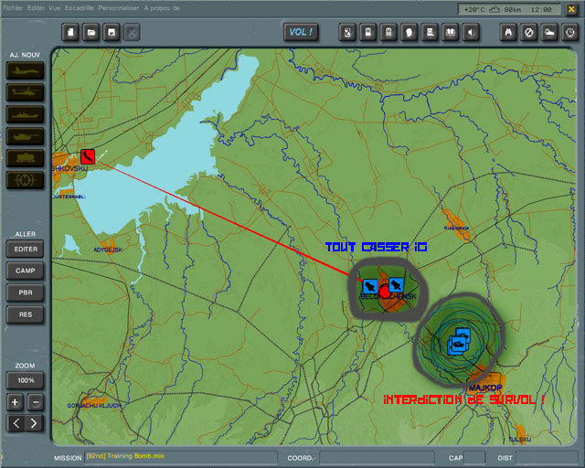This screenshot has width=585, height=468.
Task: Open the Personnaliser menu
Action: [x=119, y=8]
